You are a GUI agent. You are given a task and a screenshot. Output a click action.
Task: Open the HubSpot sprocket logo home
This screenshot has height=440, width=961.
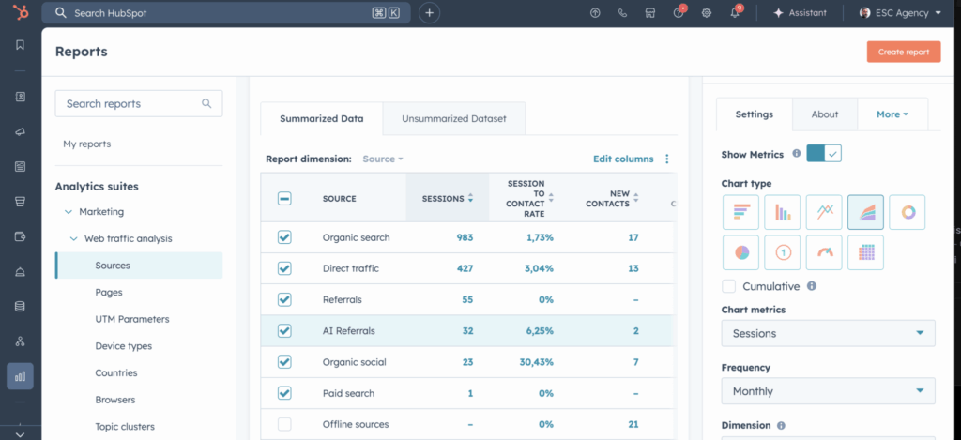(x=21, y=12)
